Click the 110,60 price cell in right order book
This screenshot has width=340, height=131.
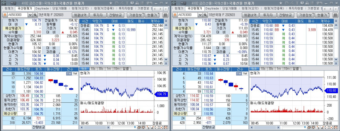click(208, 92)
